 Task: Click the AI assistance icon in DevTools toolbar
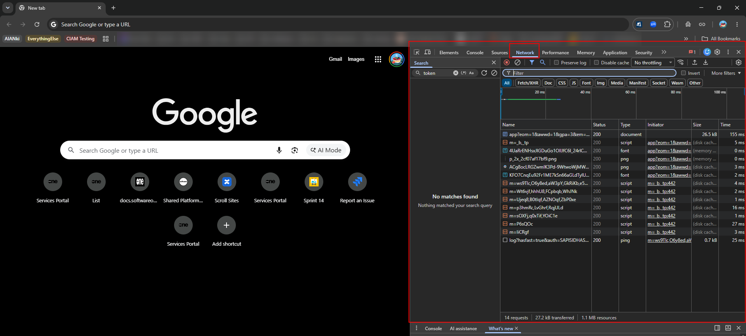point(707,52)
